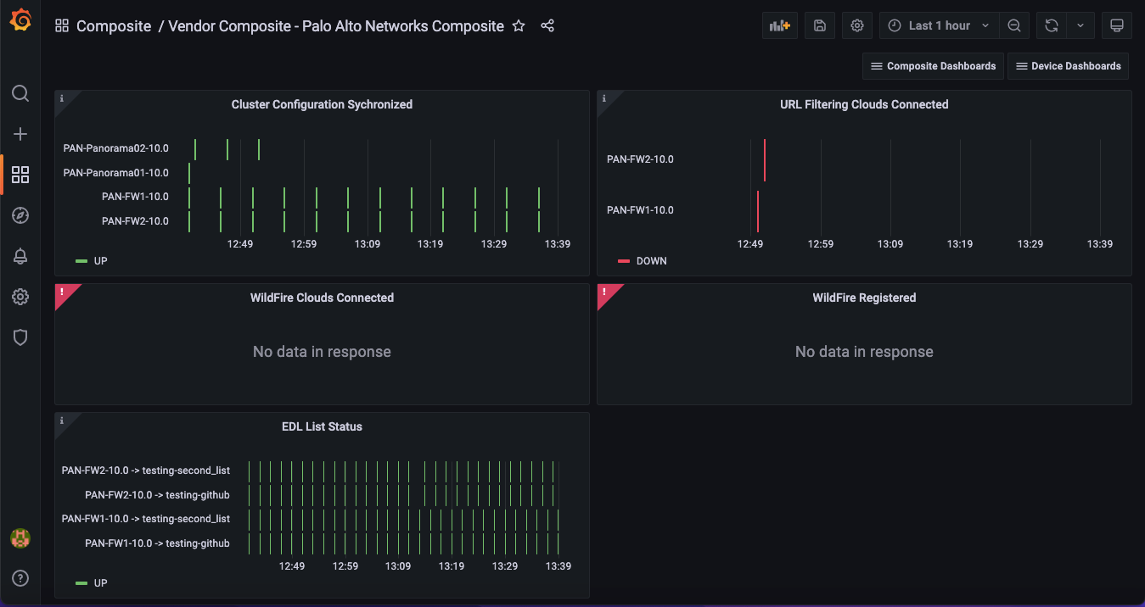This screenshot has width=1145, height=607.
Task: Expand the refresh interval dropdown arrow
Action: (1080, 25)
